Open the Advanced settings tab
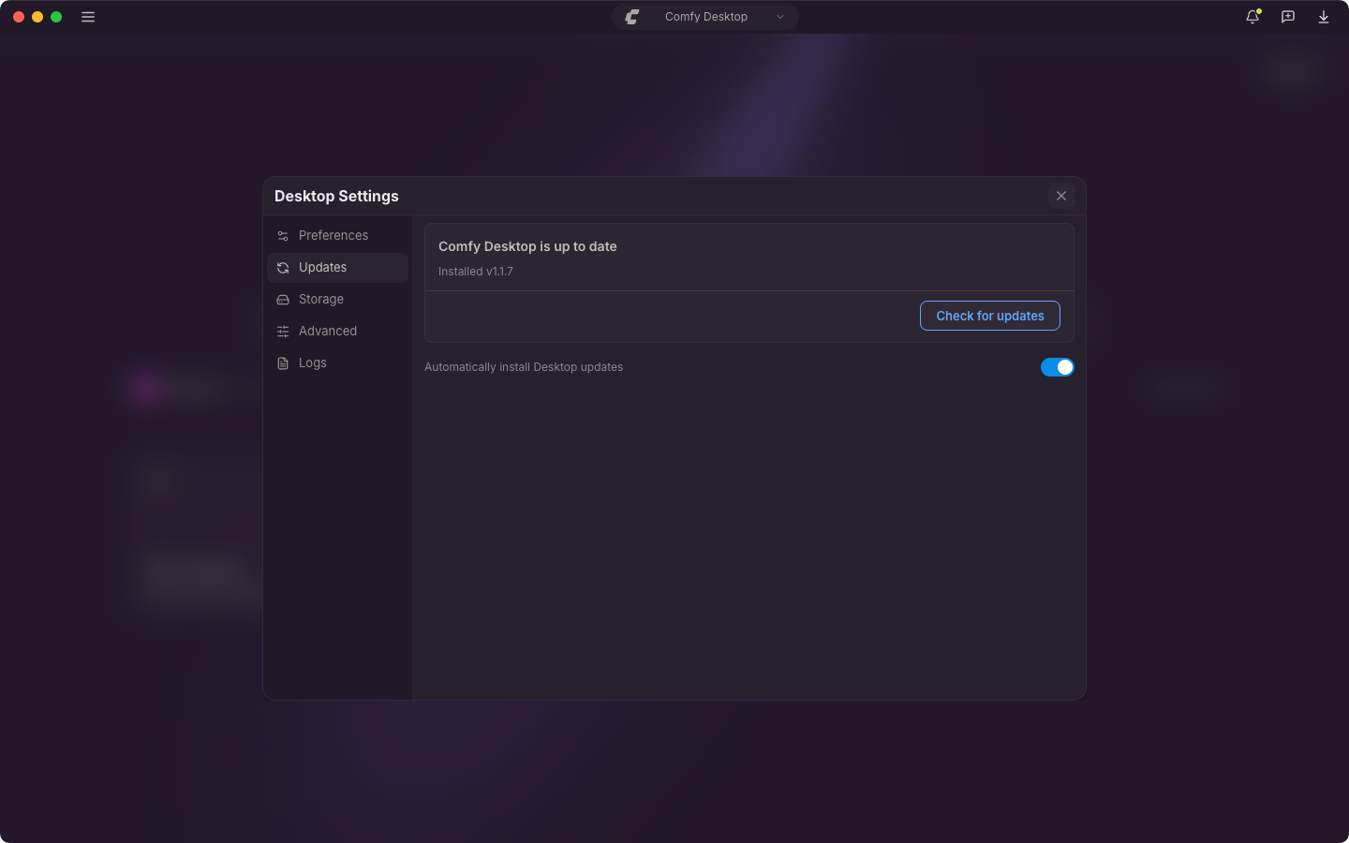The height and width of the screenshot is (843, 1349). (x=337, y=331)
